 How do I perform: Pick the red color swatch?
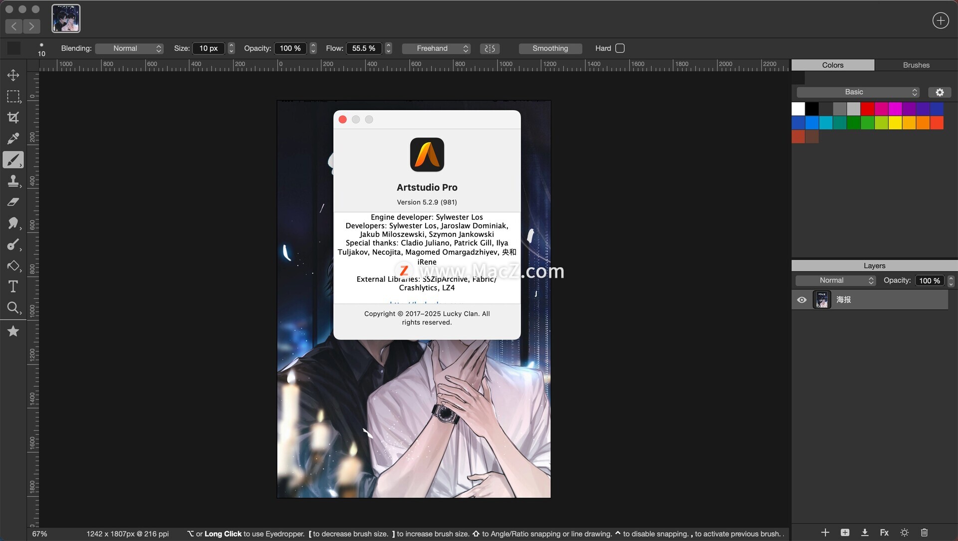tap(868, 109)
